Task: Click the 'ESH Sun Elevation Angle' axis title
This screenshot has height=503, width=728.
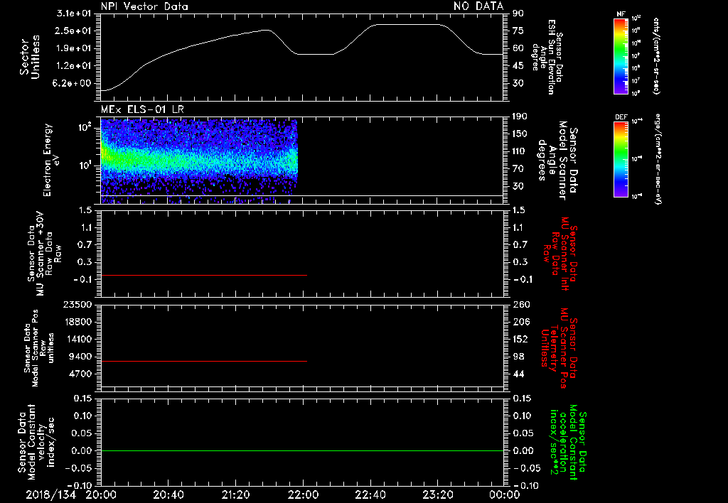Action: pyautogui.click(x=548, y=57)
